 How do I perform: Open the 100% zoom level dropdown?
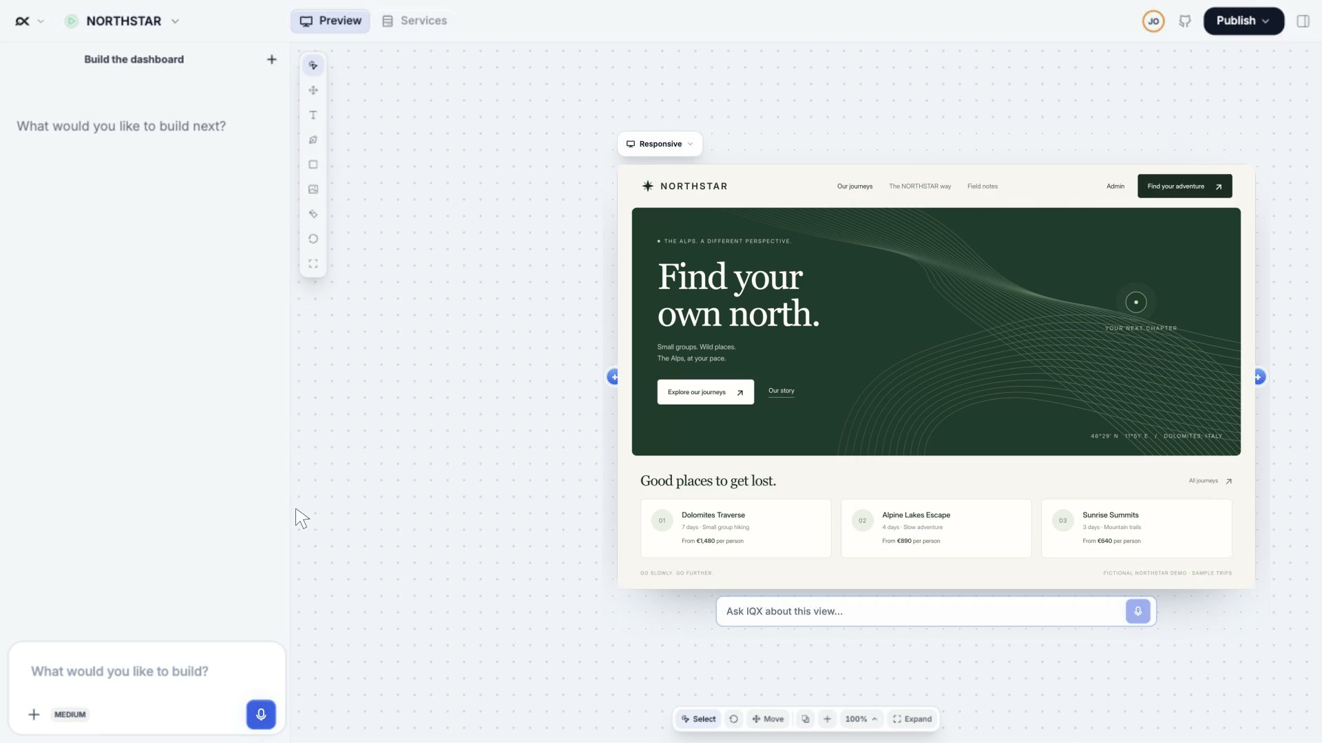[861, 719]
